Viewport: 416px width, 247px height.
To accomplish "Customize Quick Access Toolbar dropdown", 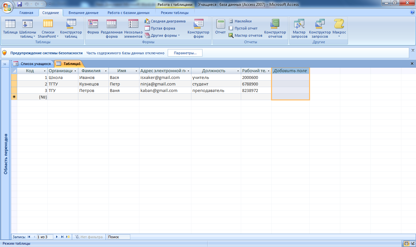I will (x=49, y=5).
